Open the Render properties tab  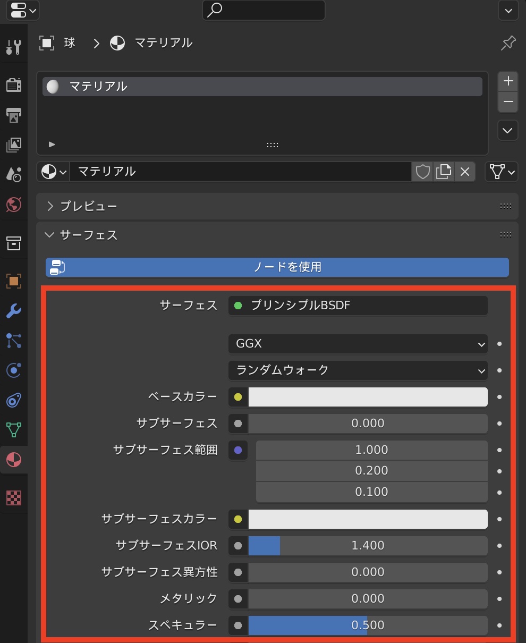point(14,85)
